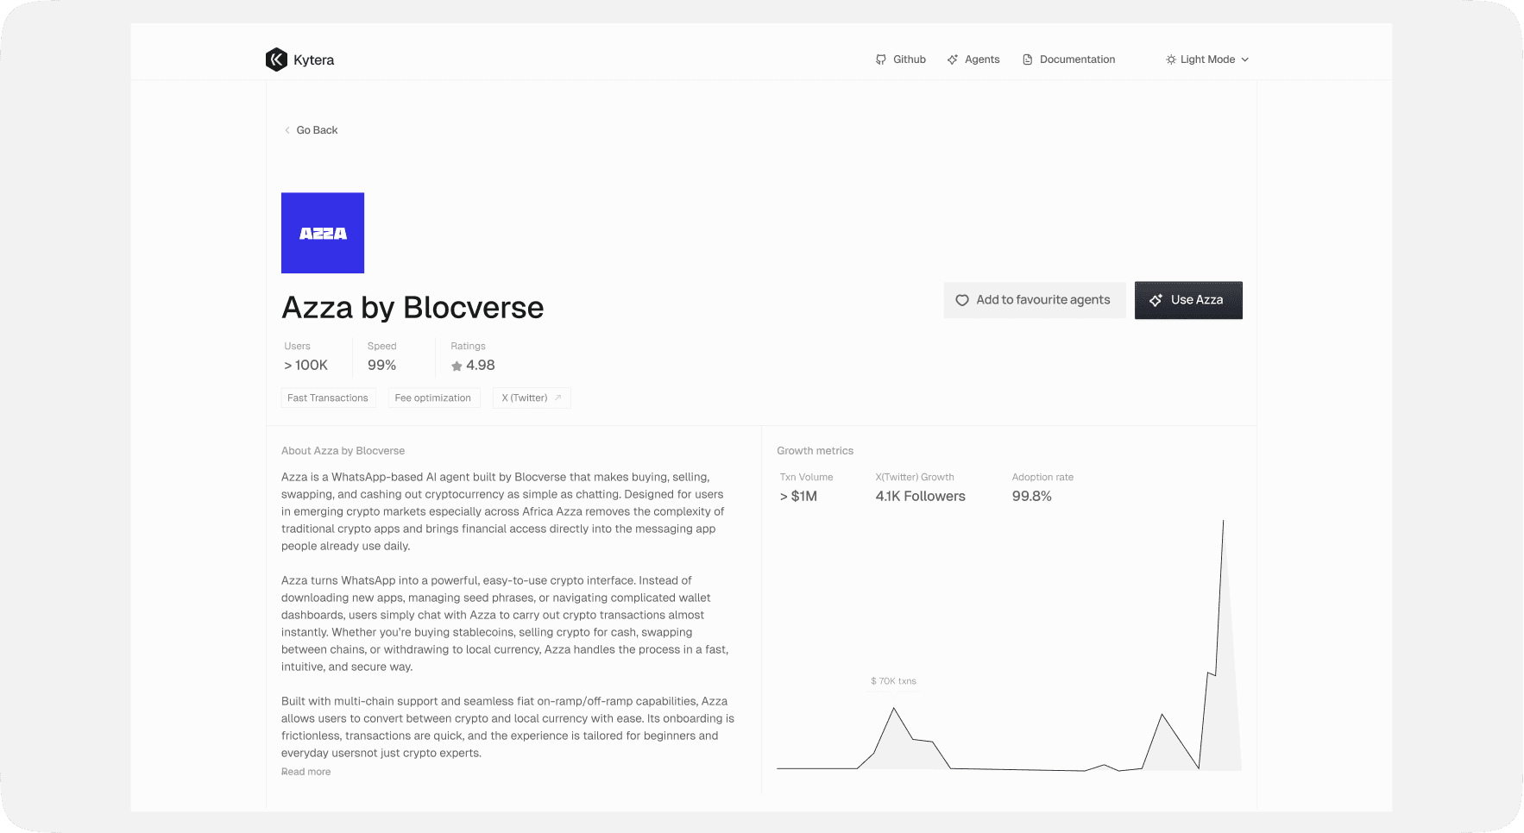The height and width of the screenshot is (833, 1524).
Task: Click the Agents sparkle icon
Action: [953, 60]
